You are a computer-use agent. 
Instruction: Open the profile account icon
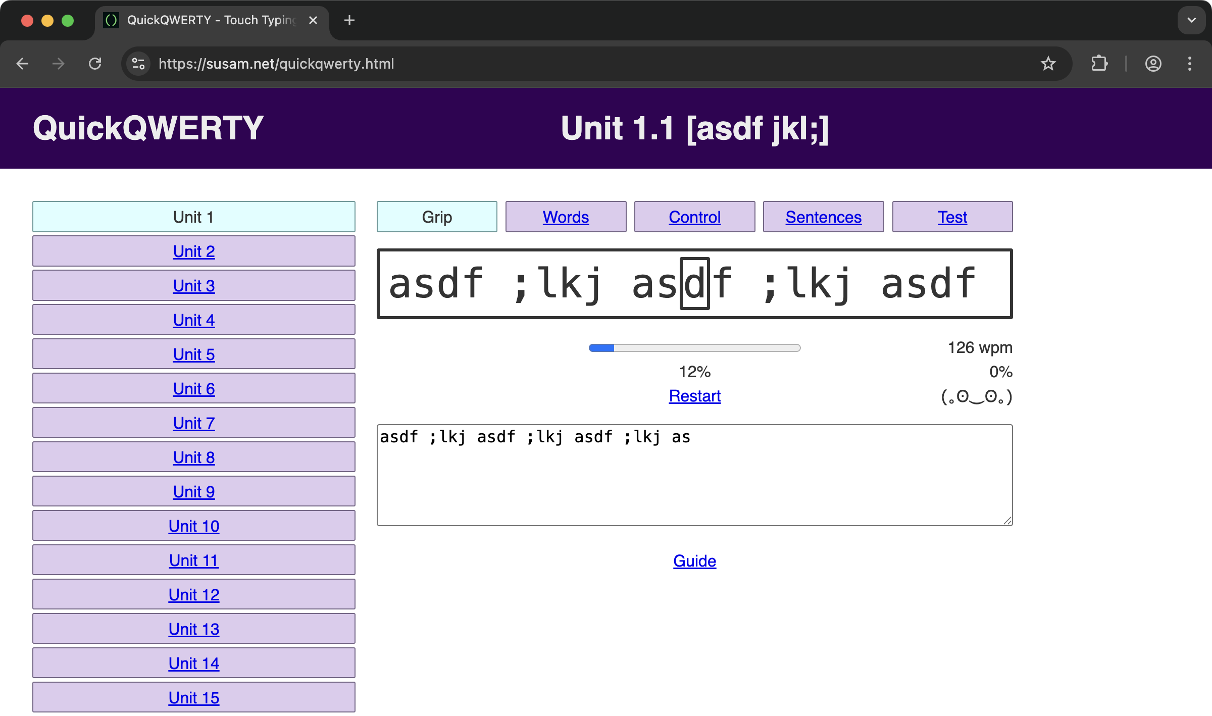pos(1153,64)
